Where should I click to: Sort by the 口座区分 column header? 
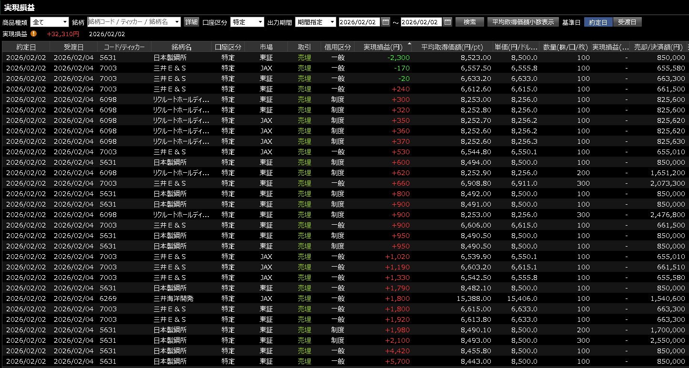pos(228,47)
